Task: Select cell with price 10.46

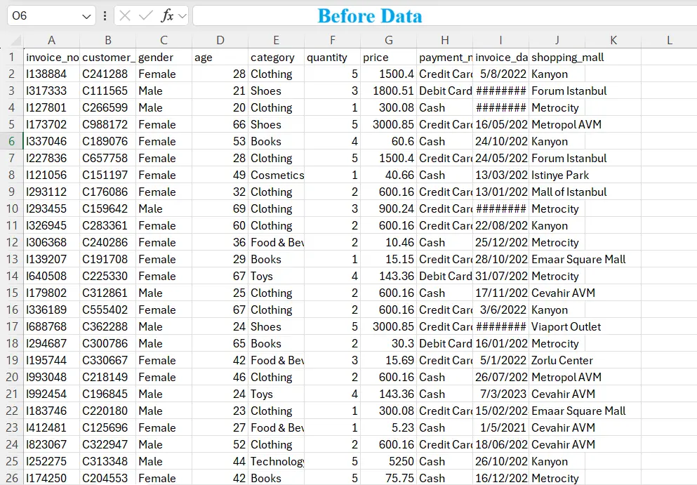Action: click(388, 242)
